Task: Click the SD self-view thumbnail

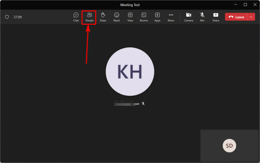Action: 230,146
